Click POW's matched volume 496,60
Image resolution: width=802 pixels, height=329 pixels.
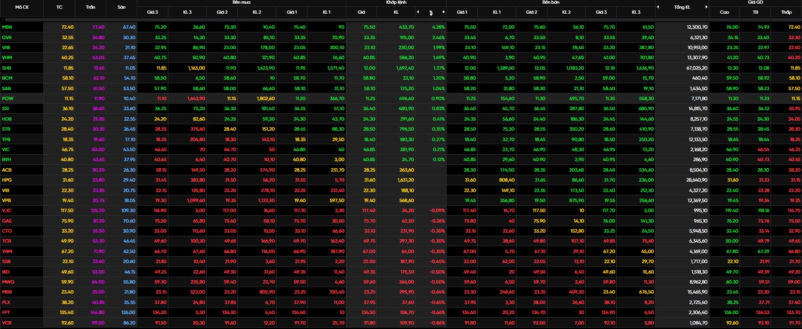pos(406,98)
